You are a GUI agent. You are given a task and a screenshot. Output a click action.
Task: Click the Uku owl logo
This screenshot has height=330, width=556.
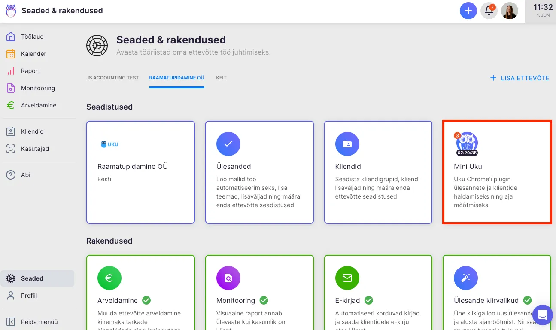pyautogui.click(x=11, y=11)
